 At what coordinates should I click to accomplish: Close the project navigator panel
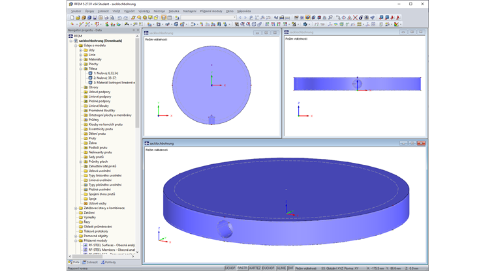(x=138, y=30)
